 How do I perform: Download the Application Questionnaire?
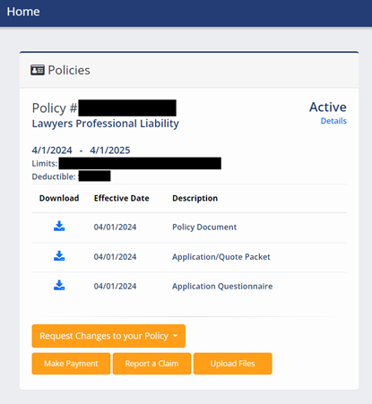(59, 286)
